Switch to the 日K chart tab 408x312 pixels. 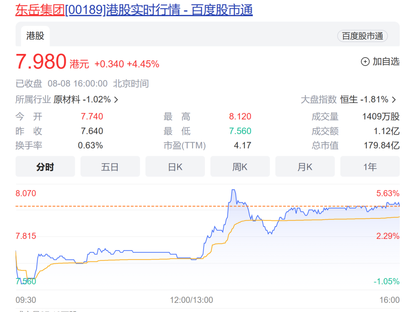click(x=175, y=166)
